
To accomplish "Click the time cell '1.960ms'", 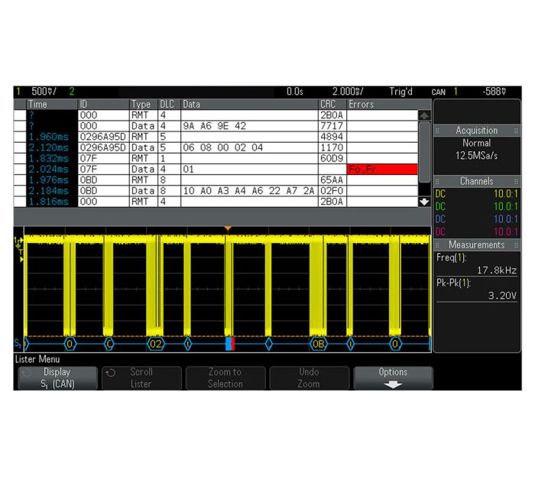I will point(48,137).
